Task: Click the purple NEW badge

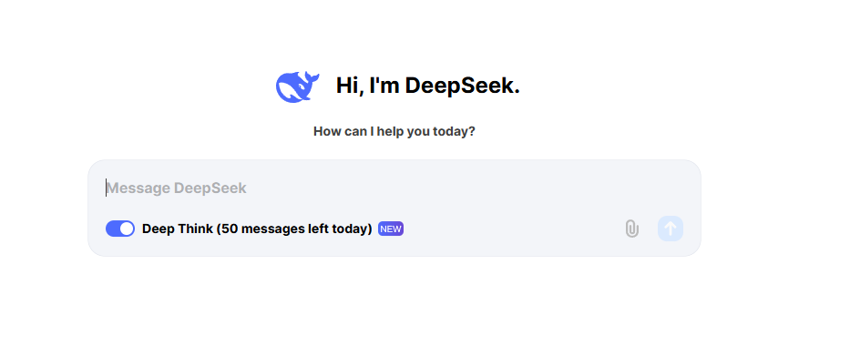Action: (391, 229)
